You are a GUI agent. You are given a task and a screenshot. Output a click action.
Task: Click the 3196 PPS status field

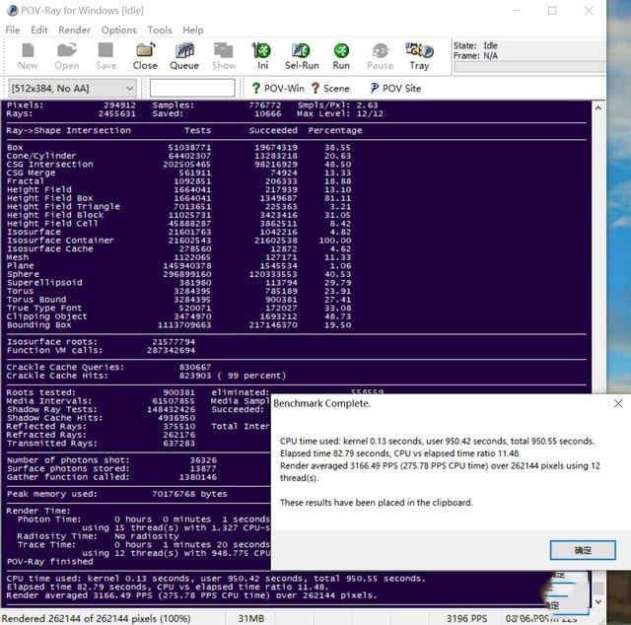(x=466, y=618)
